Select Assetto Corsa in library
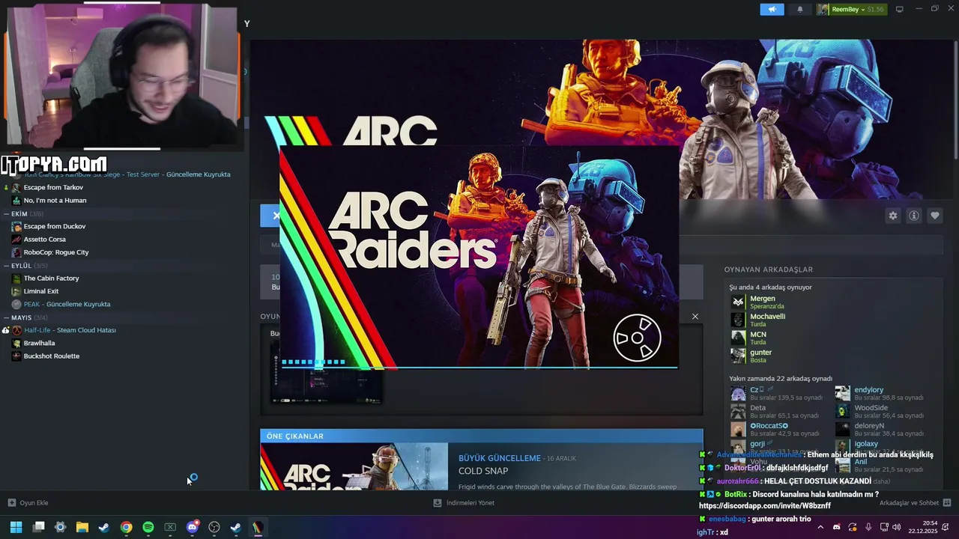Screen dimensions: 959x539 (x=45, y=240)
